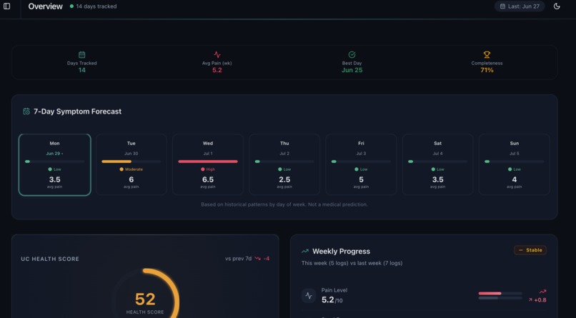Open the Sat Jul 4 forecast card
The width and height of the screenshot is (576, 318).
click(437, 164)
